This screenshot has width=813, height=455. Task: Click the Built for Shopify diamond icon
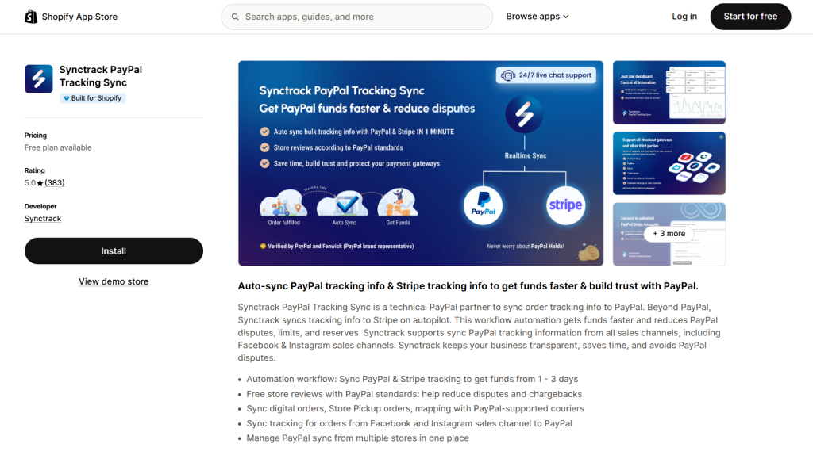[x=67, y=98]
